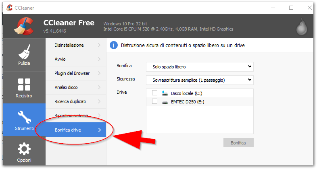Viewport: 317px width, 169px height.
Task: Minimize the CCleaner window
Action: (x=273, y=8)
